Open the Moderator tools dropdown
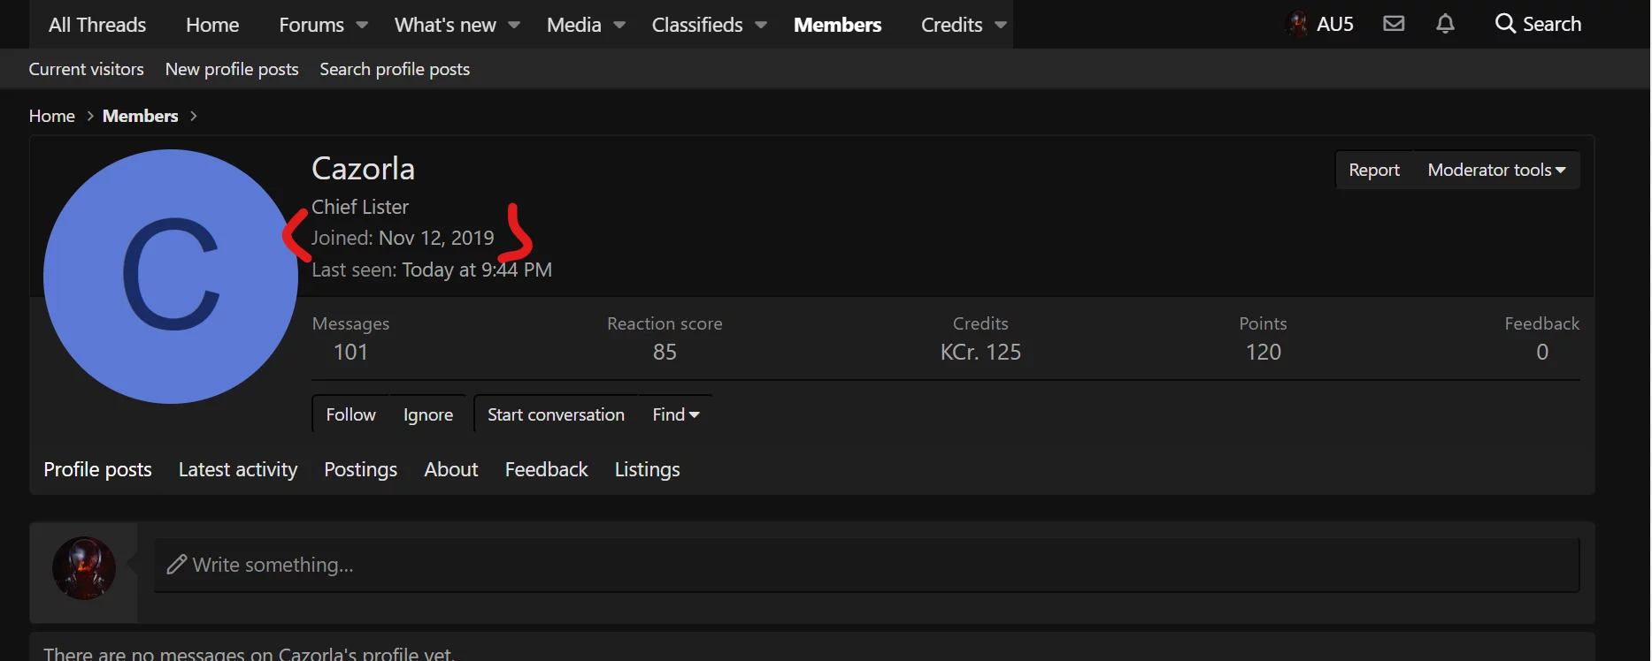 (1495, 170)
